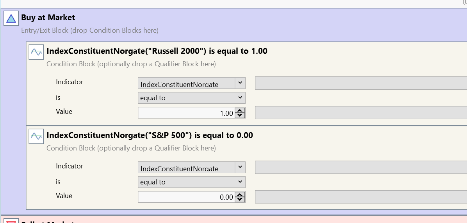
Task: Increase the 1.00 value with up arrow
Action: [x=241, y=111]
